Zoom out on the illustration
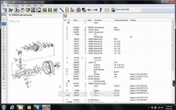The height and width of the screenshot is (110, 176). coord(13,21)
